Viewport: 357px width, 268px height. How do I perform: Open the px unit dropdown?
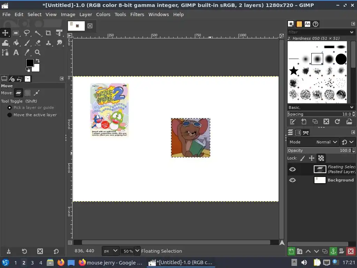tap(111, 251)
